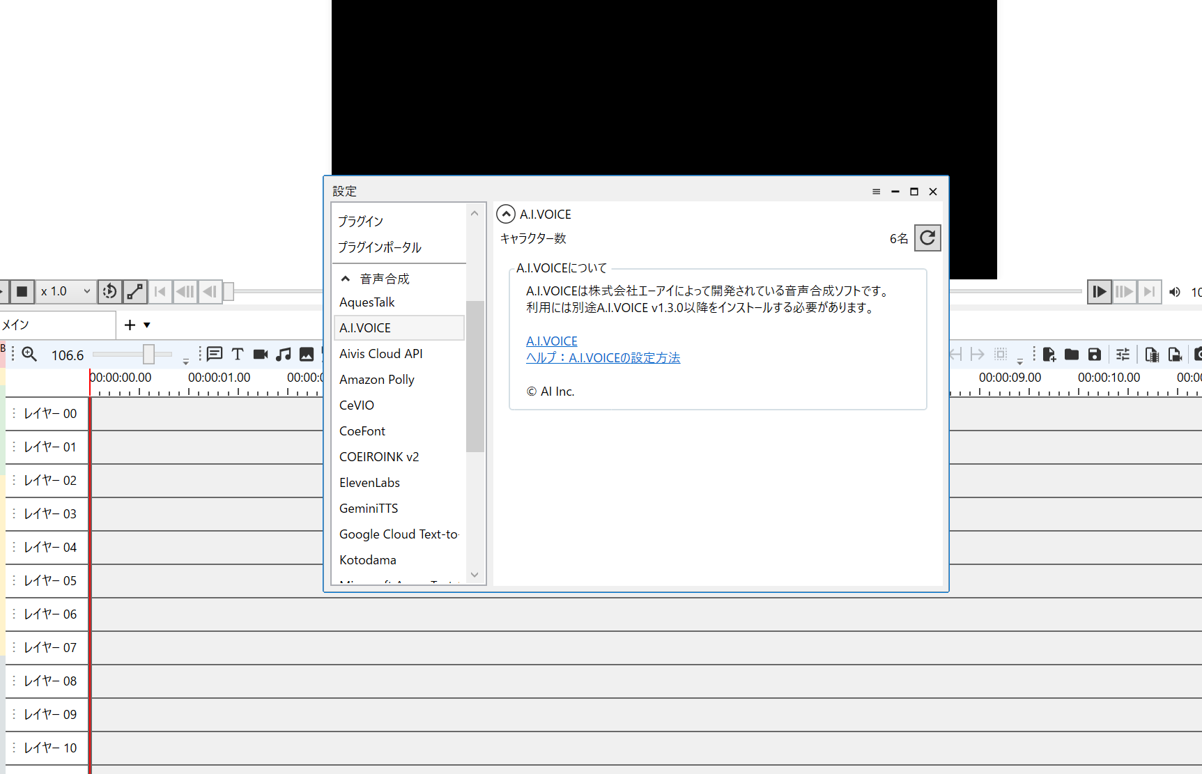Add a voice item with the speech-bubble icon
Image resolution: width=1202 pixels, height=774 pixels.
click(x=215, y=354)
